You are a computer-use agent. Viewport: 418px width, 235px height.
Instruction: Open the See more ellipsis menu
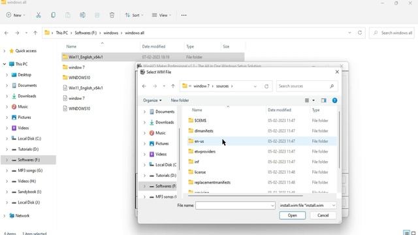(x=184, y=15)
